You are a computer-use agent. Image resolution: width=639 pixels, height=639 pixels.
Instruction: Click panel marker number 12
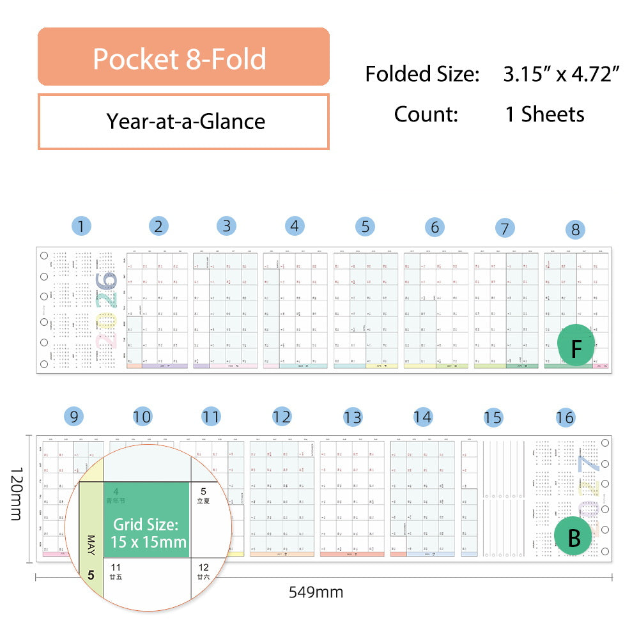(281, 417)
